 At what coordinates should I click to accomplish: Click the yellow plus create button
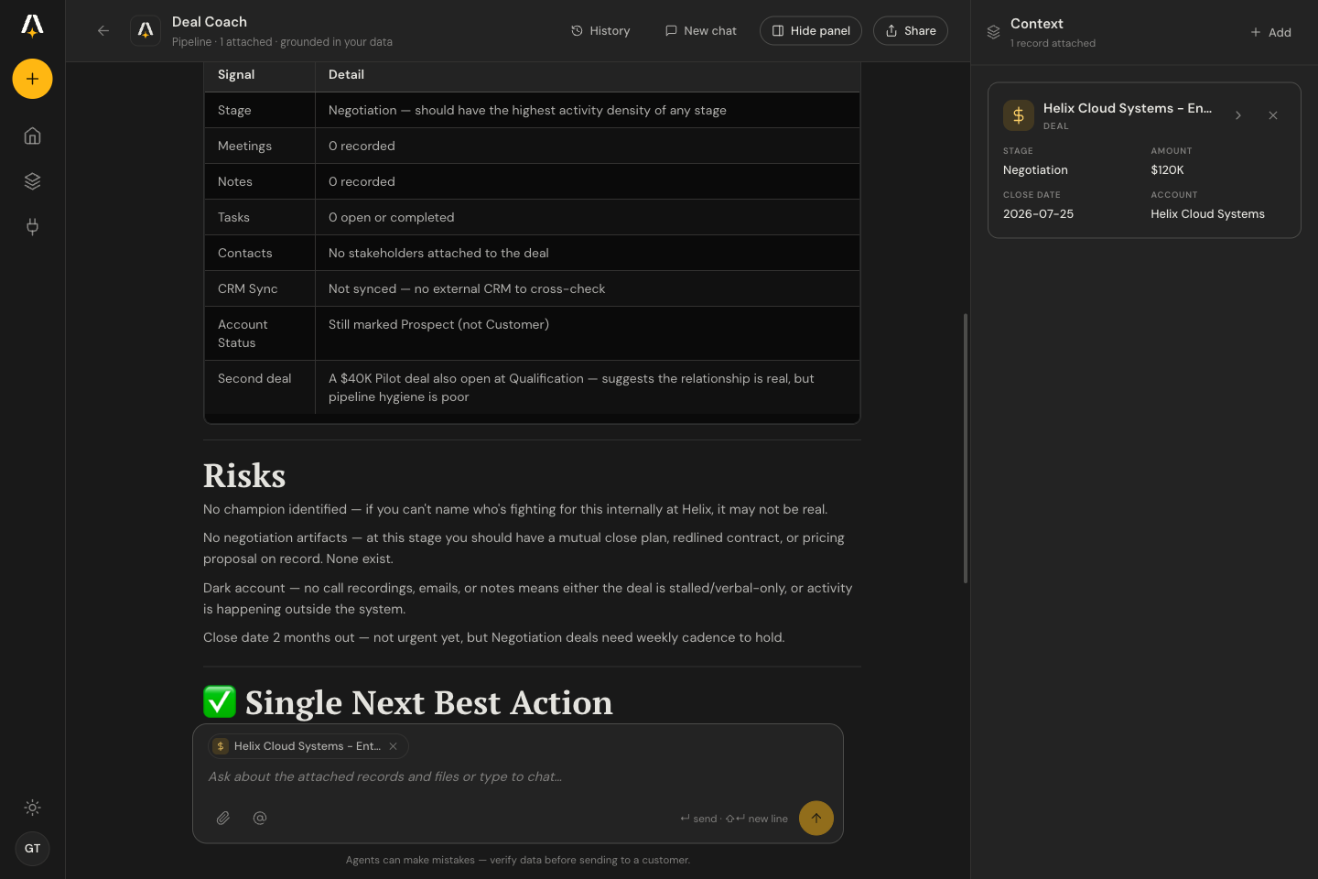tap(32, 79)
